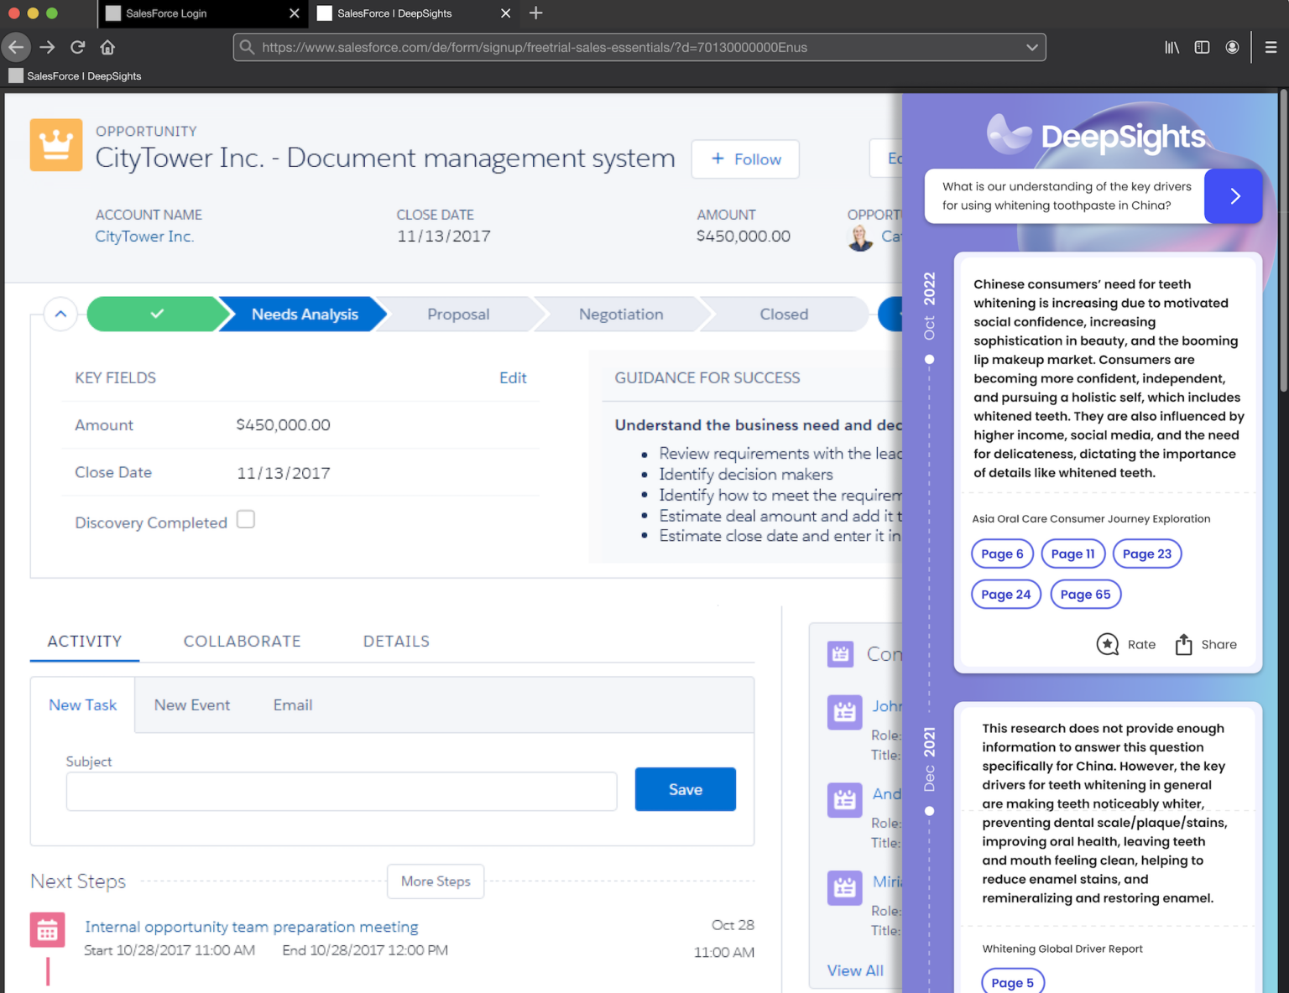Click the DeepSights logo
The image size is (1289, 993).
(x=1097, y=134)
